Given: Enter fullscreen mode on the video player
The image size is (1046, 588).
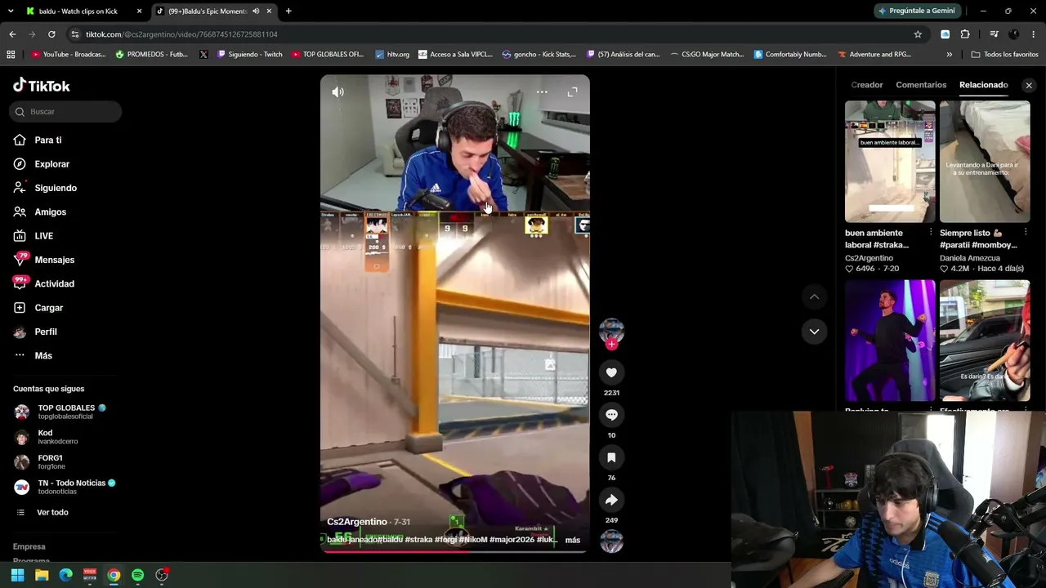Looking at the screenshot, I should coord(572,92).
